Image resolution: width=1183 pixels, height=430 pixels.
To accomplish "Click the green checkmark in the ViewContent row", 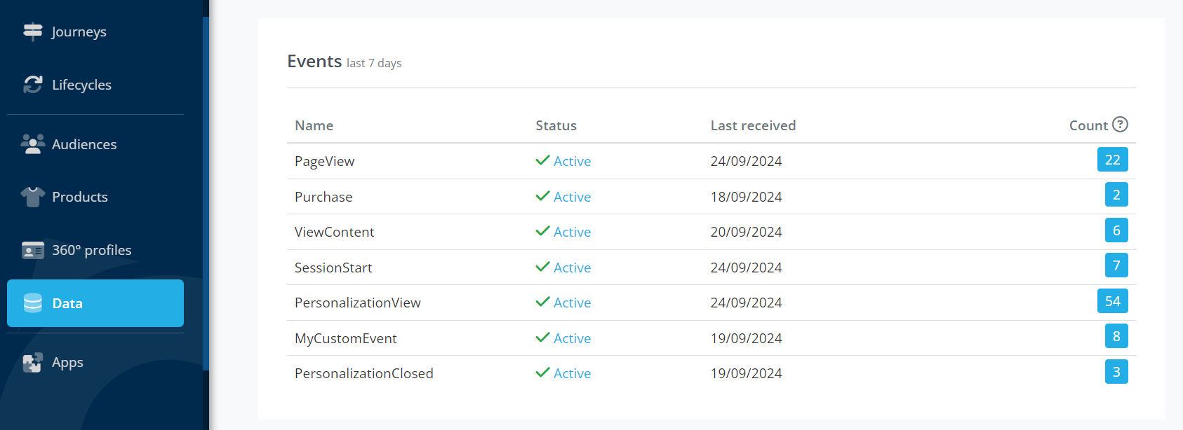I will [x=542, y=231].
